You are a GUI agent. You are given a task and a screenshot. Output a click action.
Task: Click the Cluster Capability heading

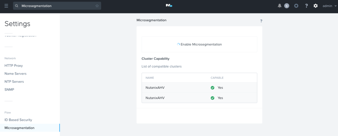coord(155,58)
